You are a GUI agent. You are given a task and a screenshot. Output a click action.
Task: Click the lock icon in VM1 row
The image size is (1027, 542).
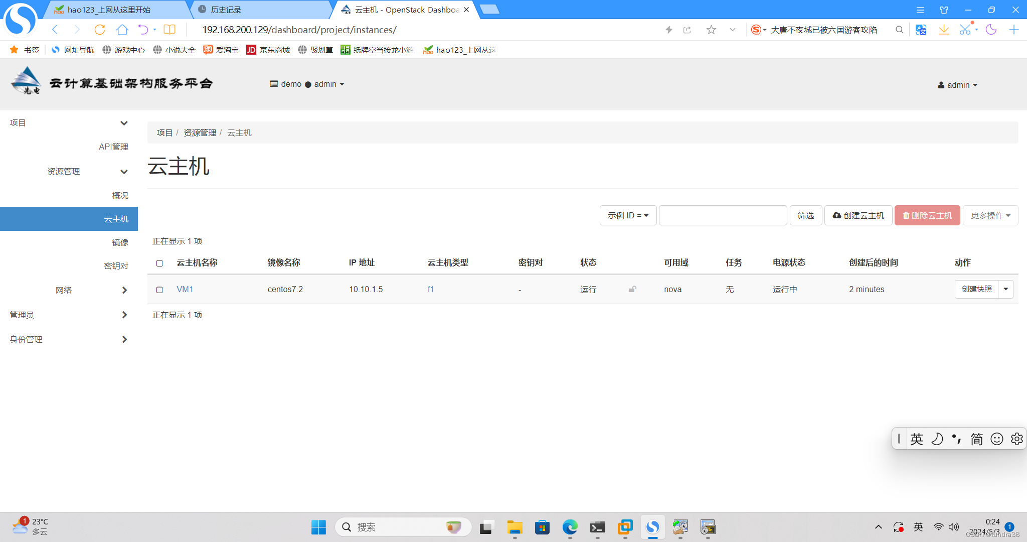(632, 289)
